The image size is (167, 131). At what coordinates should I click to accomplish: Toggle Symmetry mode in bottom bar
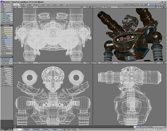click(x=37, y=129)
